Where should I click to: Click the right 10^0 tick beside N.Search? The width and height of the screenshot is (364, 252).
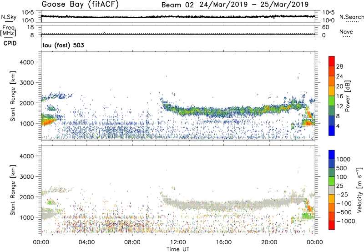pos(328,20)
